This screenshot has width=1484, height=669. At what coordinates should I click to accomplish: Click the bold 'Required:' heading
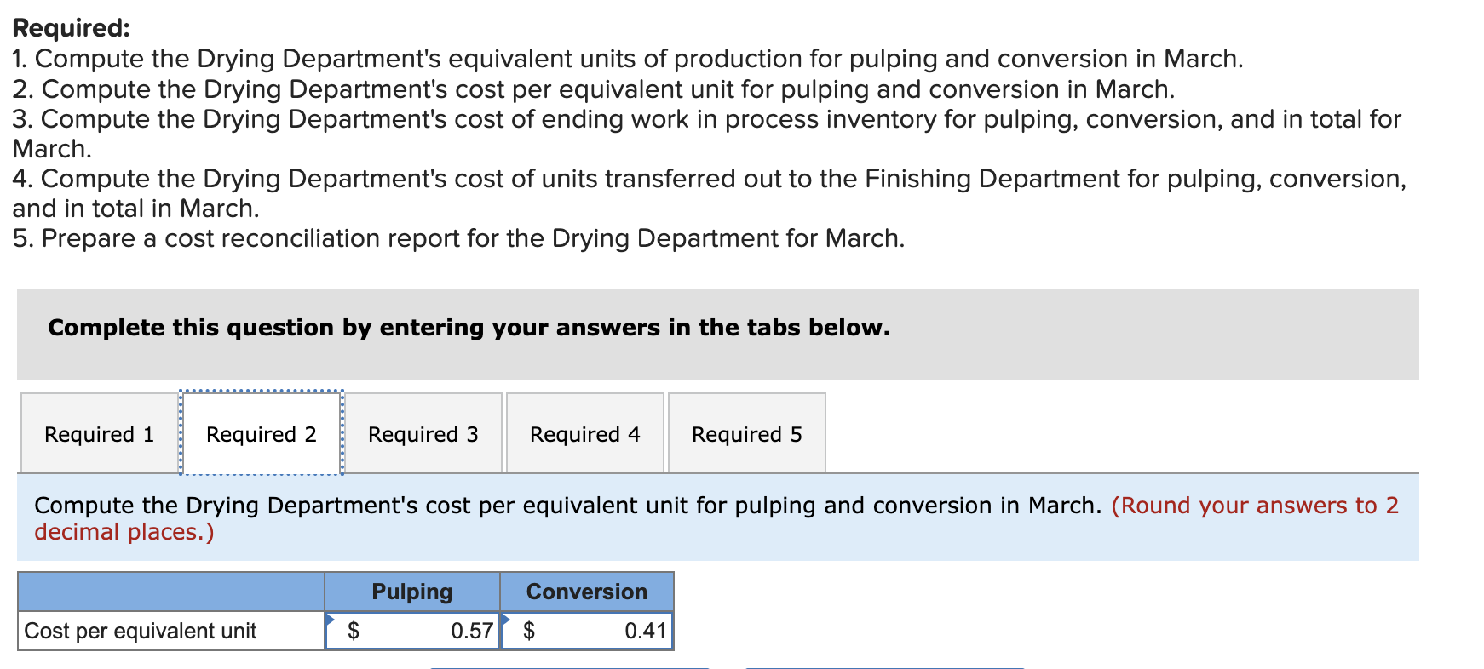pyautogui.click(x=72, y=28)
